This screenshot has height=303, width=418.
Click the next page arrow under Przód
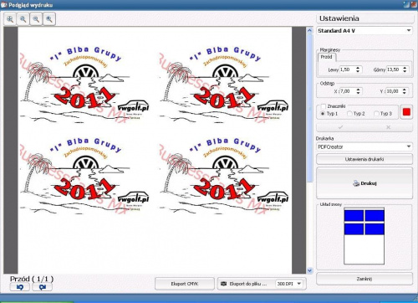coord(43,287)
